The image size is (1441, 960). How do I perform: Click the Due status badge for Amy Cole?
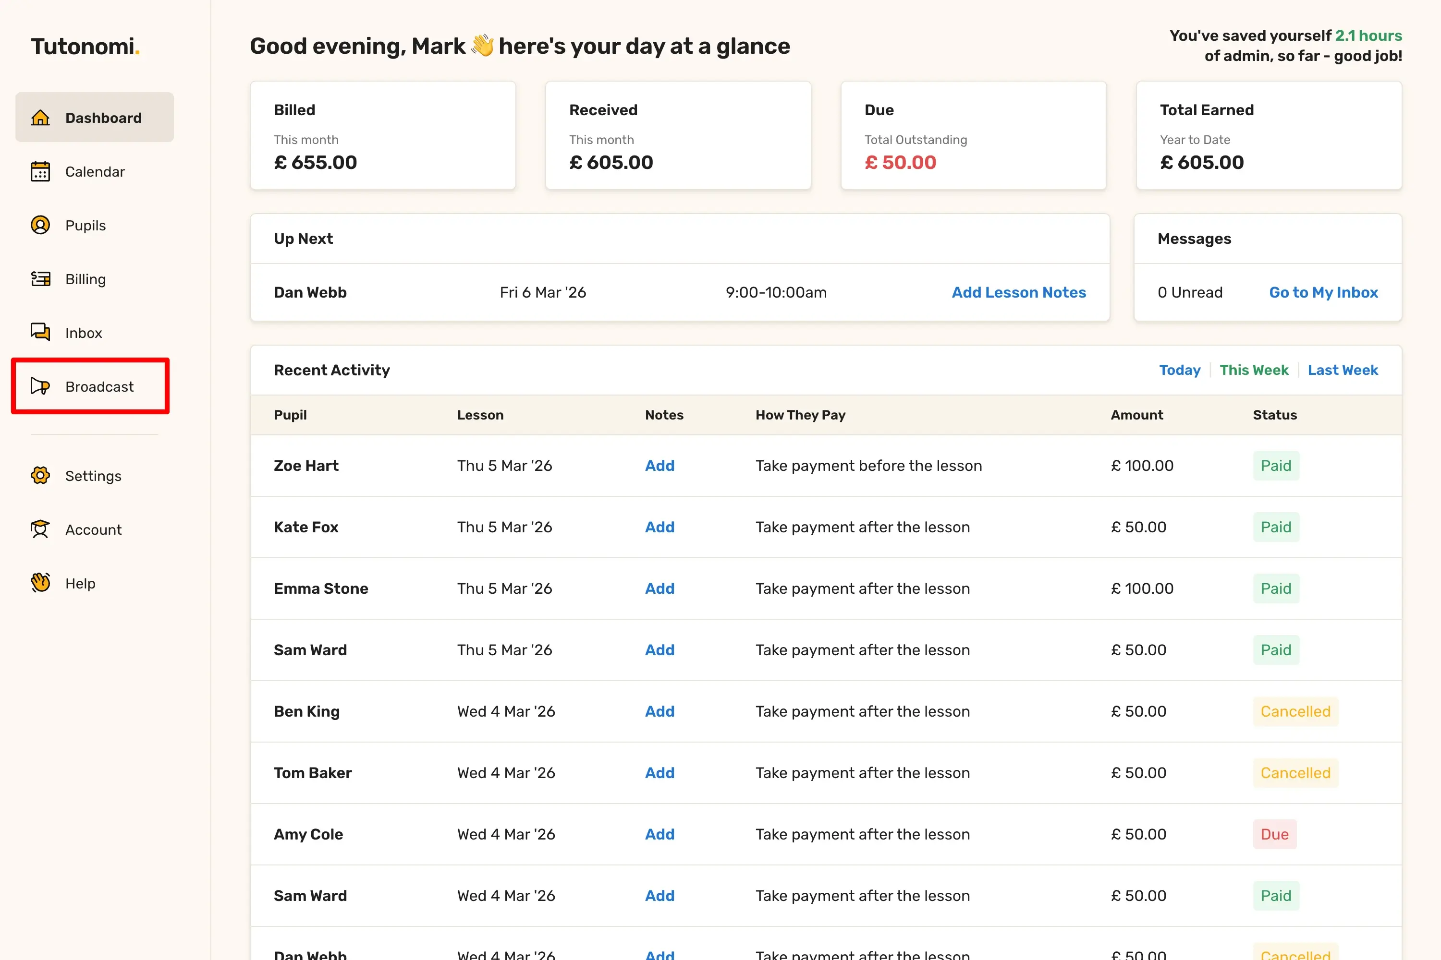pyautogui.click(x=1274, y=834)
